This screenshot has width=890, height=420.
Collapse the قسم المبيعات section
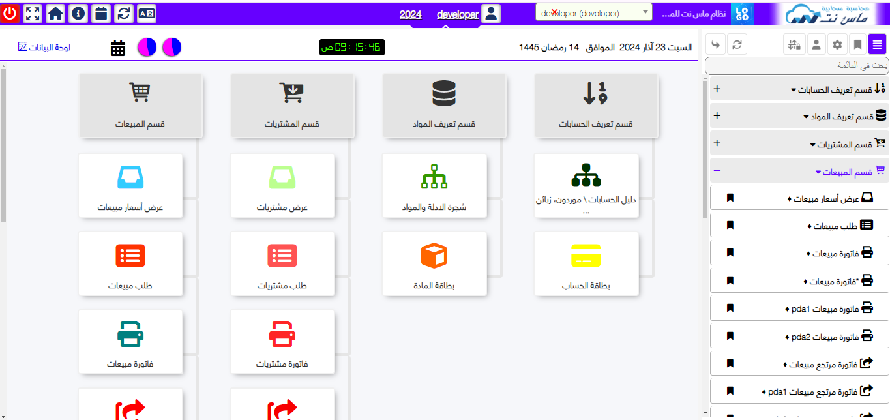(x=717, y=170)
